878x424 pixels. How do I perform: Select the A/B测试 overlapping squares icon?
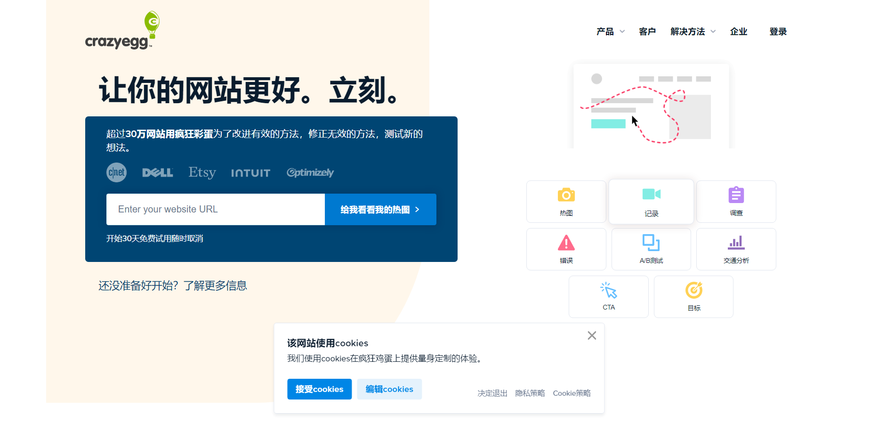coord(651,243)
